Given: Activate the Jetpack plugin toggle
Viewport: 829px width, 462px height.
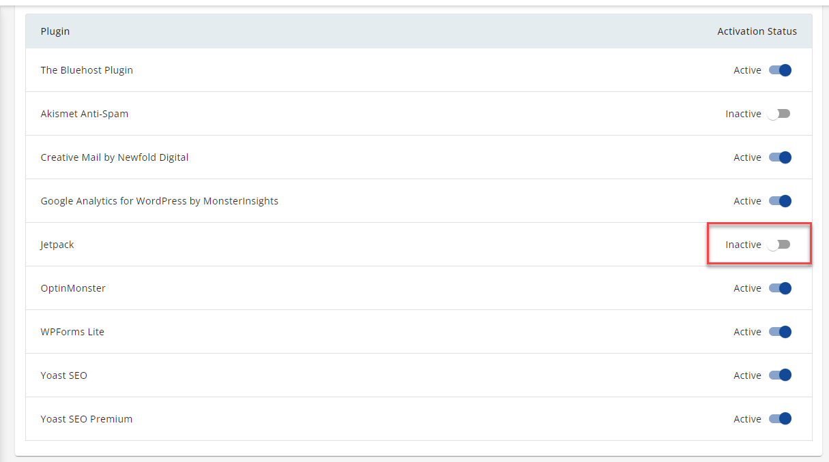Looking at the screenshot, I should coord(781,244).
